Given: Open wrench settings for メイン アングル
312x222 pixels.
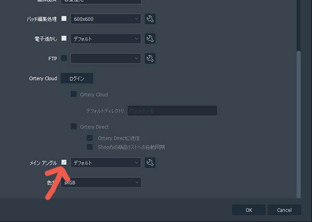Looking at the screenshot, I should 150,163.
